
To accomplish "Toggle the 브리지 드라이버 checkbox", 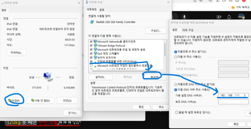I will point(91,57).
